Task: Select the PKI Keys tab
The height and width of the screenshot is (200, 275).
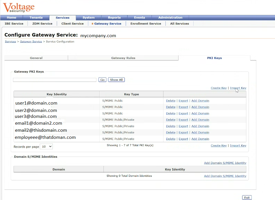Action: 214,58
